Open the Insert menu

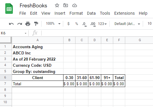60,13
